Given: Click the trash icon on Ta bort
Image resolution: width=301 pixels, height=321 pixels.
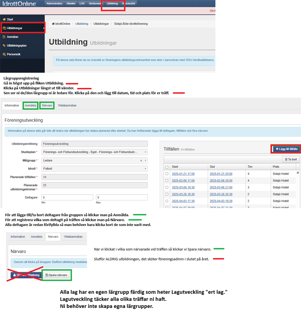Looking at the screenshot, I should [x=286, y=159].
